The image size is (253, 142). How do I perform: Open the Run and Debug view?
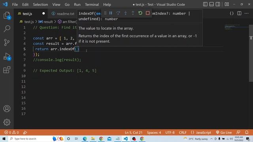pyautogui.click(x=7, y=56)
